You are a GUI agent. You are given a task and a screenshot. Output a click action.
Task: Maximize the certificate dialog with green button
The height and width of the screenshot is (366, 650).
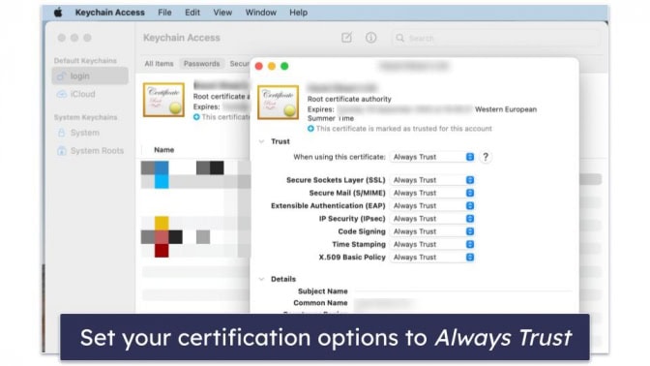284,67
